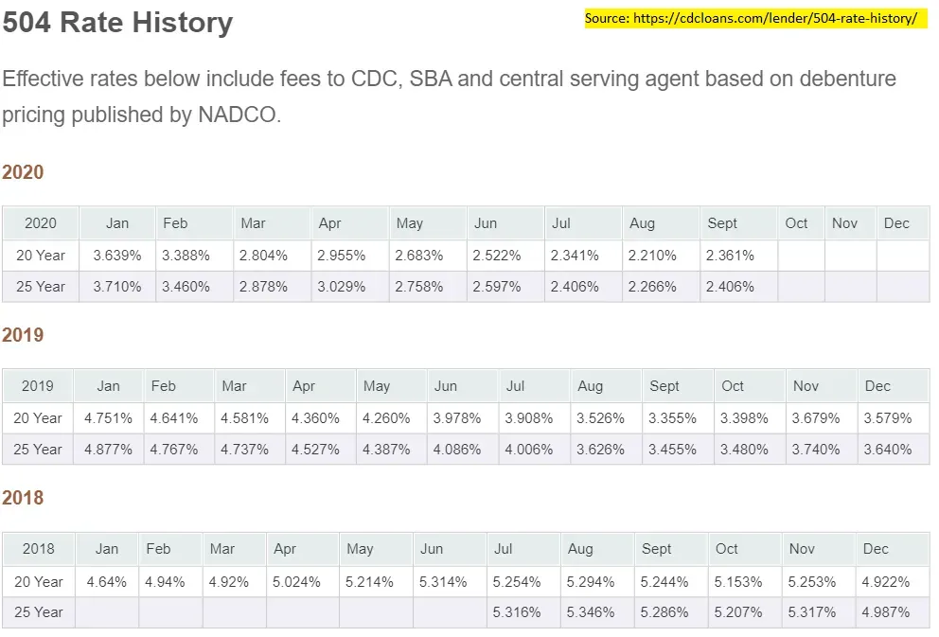Select the 2.804% March 2020 rate cell

point(263,256)
